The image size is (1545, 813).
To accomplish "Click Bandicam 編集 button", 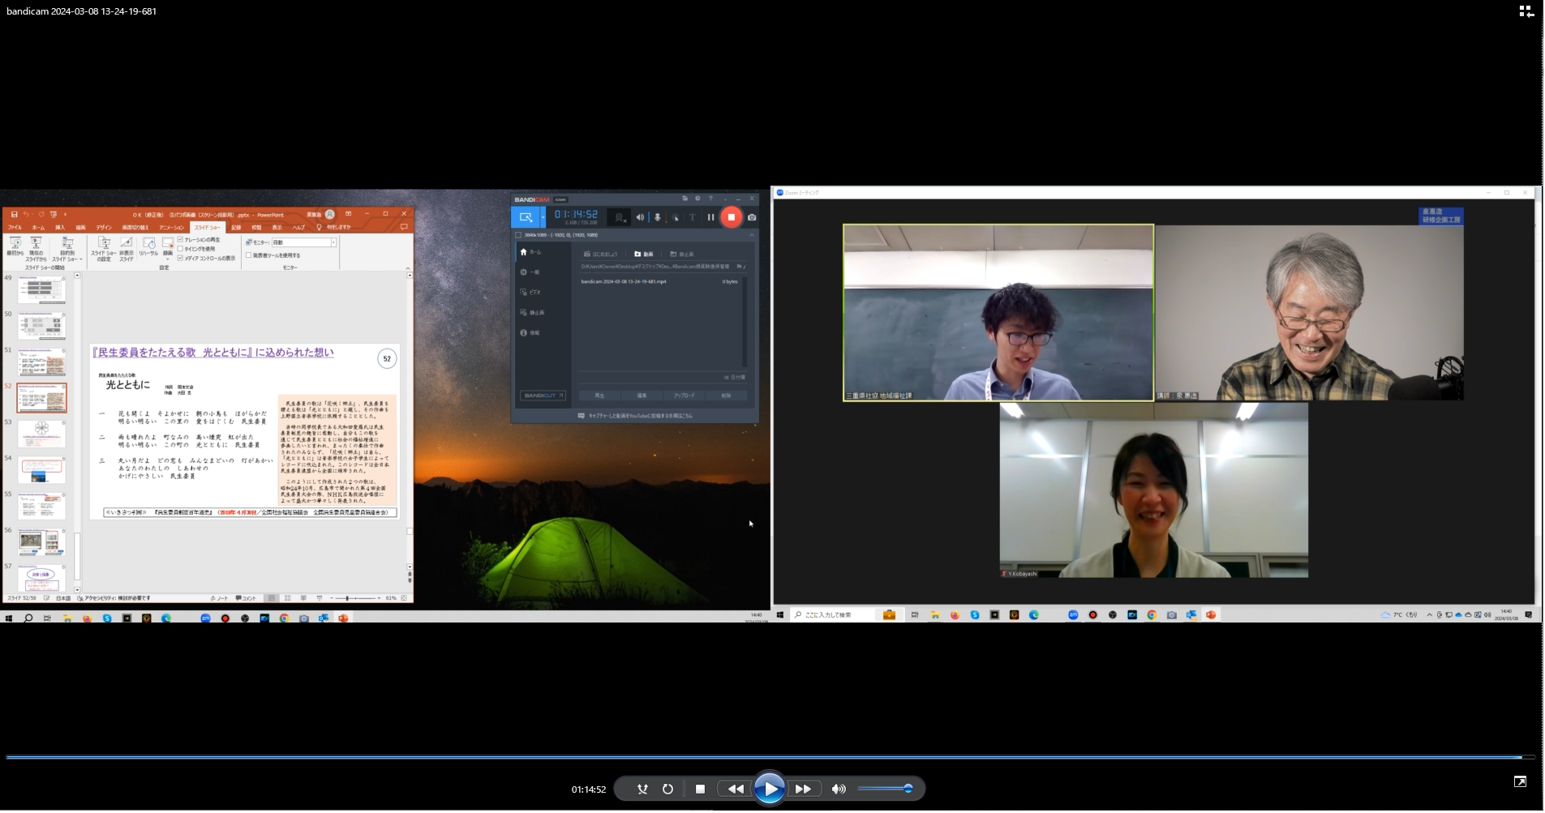I will (x=642, y=396).
